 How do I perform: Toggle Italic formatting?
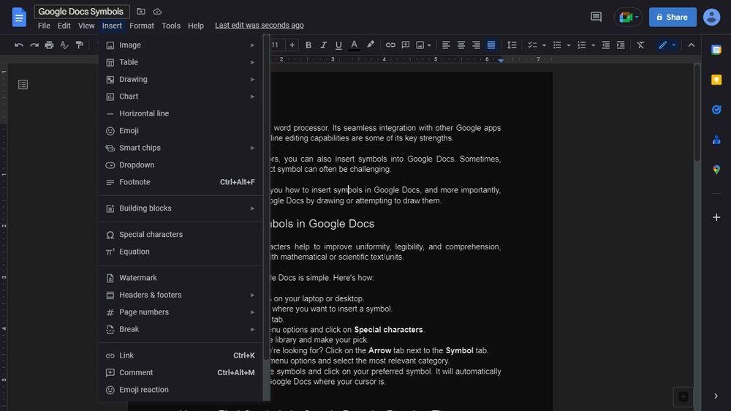click(x=323, y=45)
